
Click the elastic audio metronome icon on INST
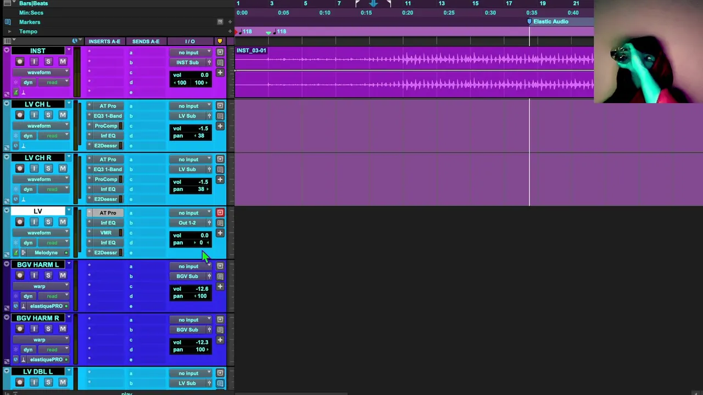[16, 92]
